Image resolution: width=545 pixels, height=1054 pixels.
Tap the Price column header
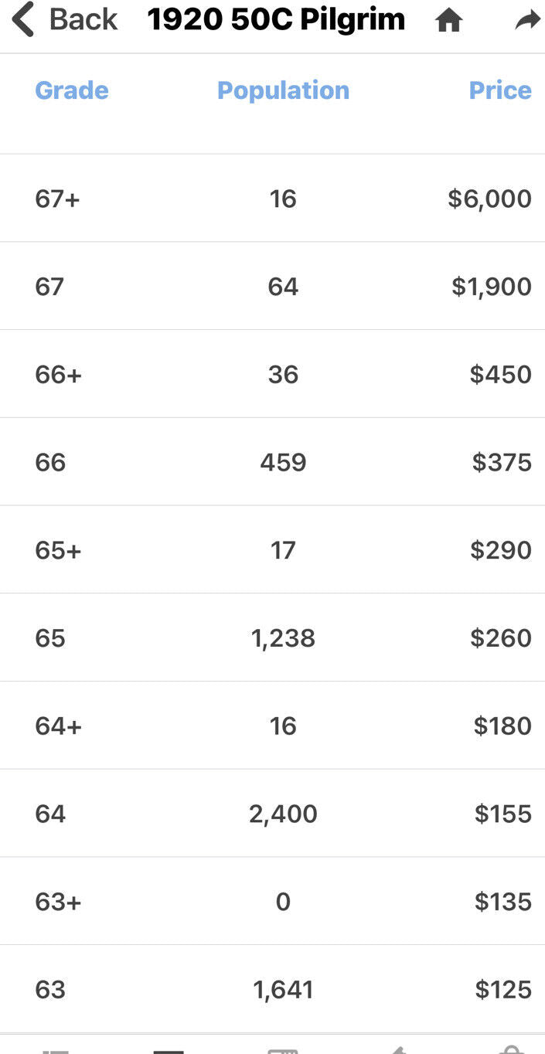[500, 90]
